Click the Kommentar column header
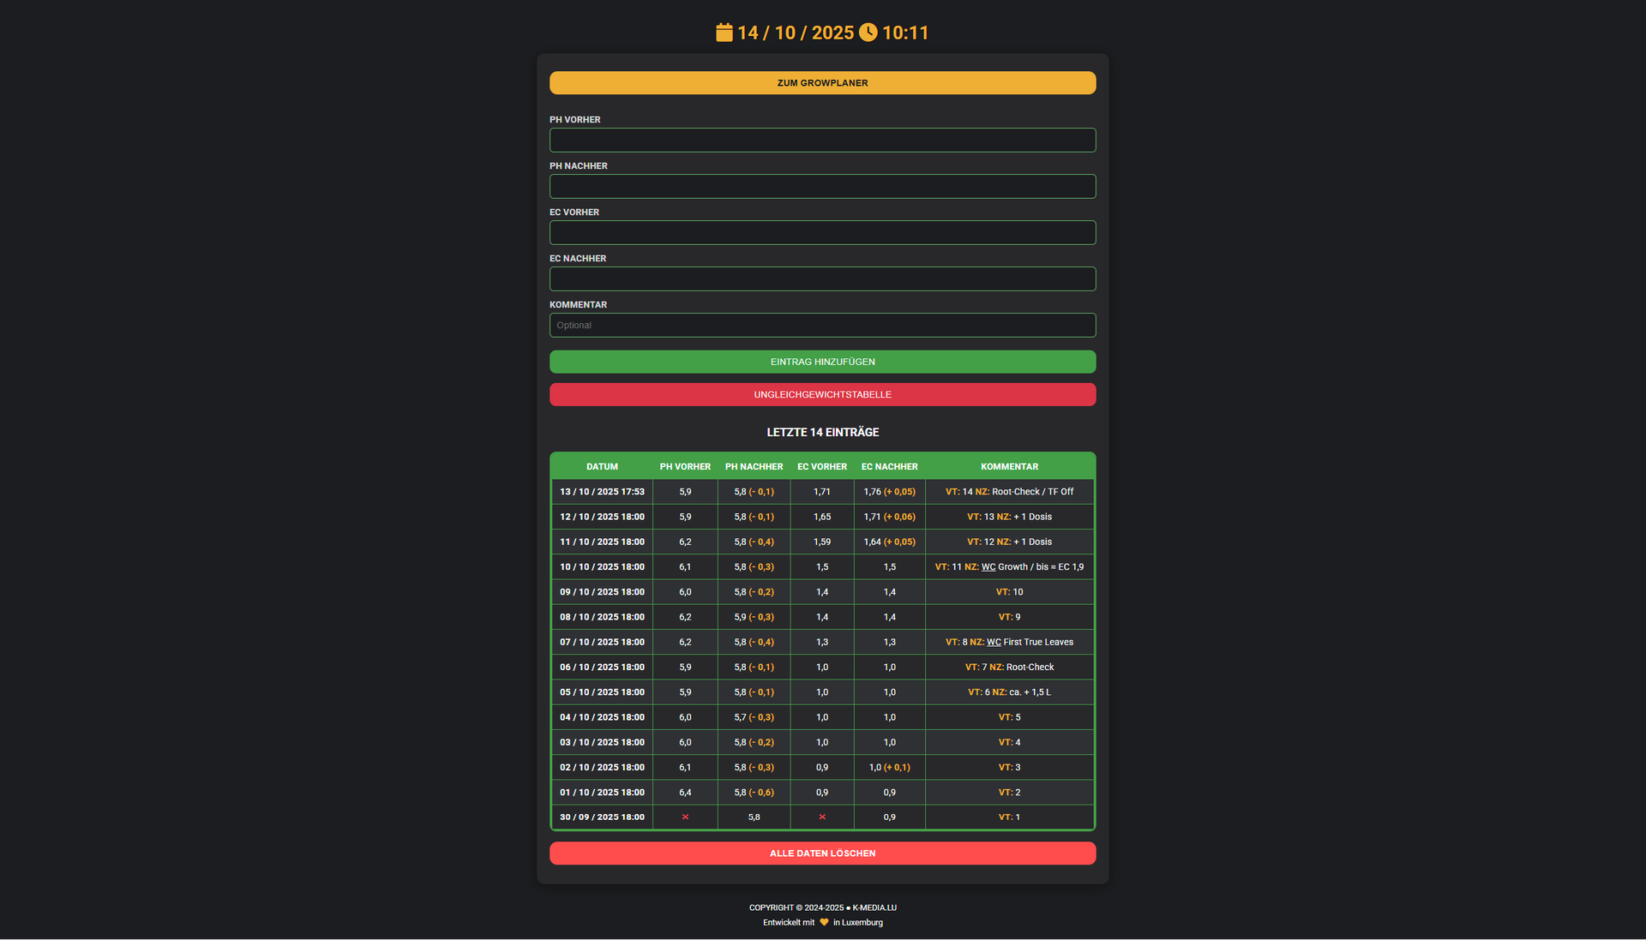The width and height of the screenshot is (1646, 940). click(x=1009, y=467)
